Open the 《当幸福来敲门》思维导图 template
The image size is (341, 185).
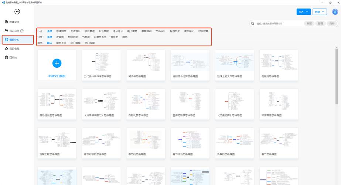click(101, 104)
